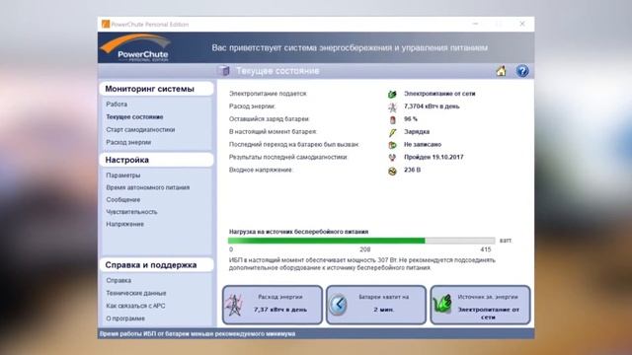Open the Справка help page
632x355 pixels.
pyautogui.click(x=118, y=280)
